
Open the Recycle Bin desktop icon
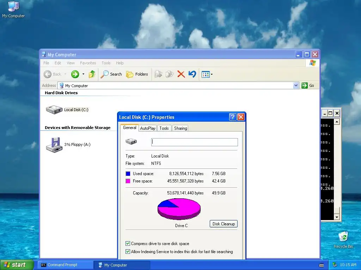(343, 240)
